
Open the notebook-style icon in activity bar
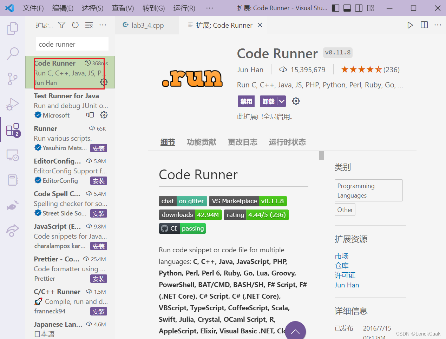[13, 180]
